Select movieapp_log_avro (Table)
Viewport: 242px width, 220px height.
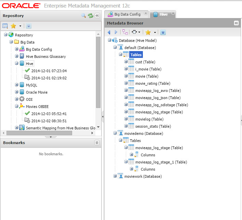tap(158, 91)
